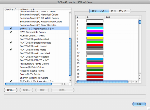Activate the Munsell Colors_マンセル palette checkbox cell
Screen dimensions: 150x110
[11, 36]
